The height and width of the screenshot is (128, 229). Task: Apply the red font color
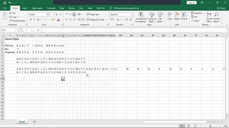click(x=58, y=20)
